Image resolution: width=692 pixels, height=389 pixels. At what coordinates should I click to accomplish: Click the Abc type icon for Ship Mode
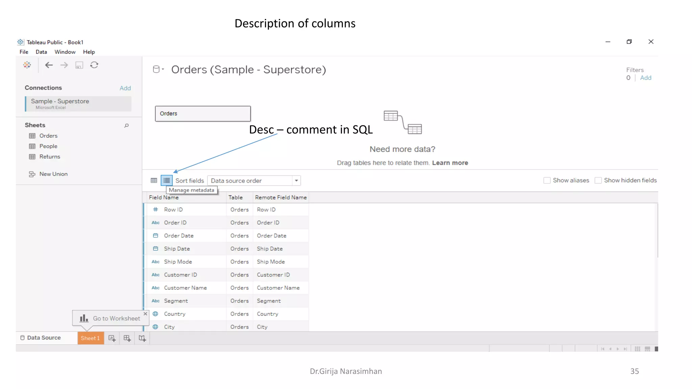pyautogui.click(x=155, y=262)
